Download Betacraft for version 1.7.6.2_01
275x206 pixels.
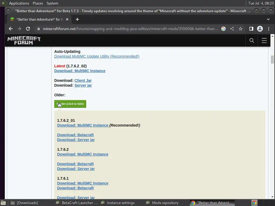(x=75, y=135)
